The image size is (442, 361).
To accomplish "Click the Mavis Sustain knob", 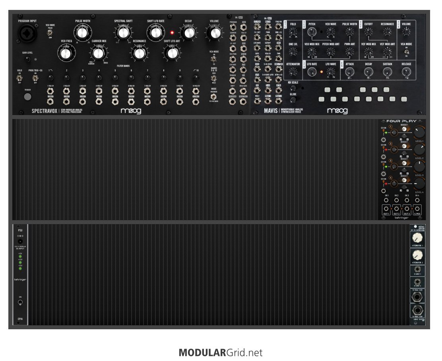I will 387,72.
